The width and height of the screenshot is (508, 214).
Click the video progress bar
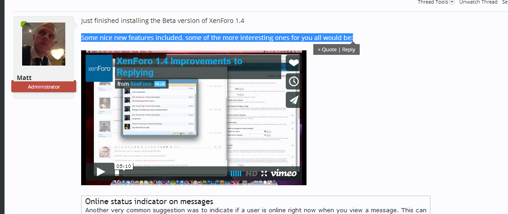[174, 174]
